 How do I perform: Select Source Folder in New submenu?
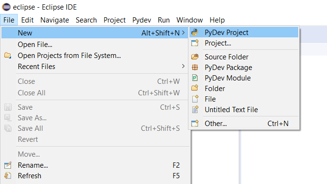(x=244, y=57)
